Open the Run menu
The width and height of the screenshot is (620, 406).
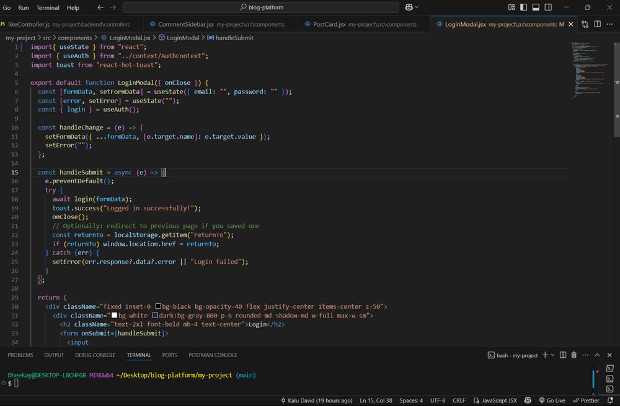click(24, 7)
